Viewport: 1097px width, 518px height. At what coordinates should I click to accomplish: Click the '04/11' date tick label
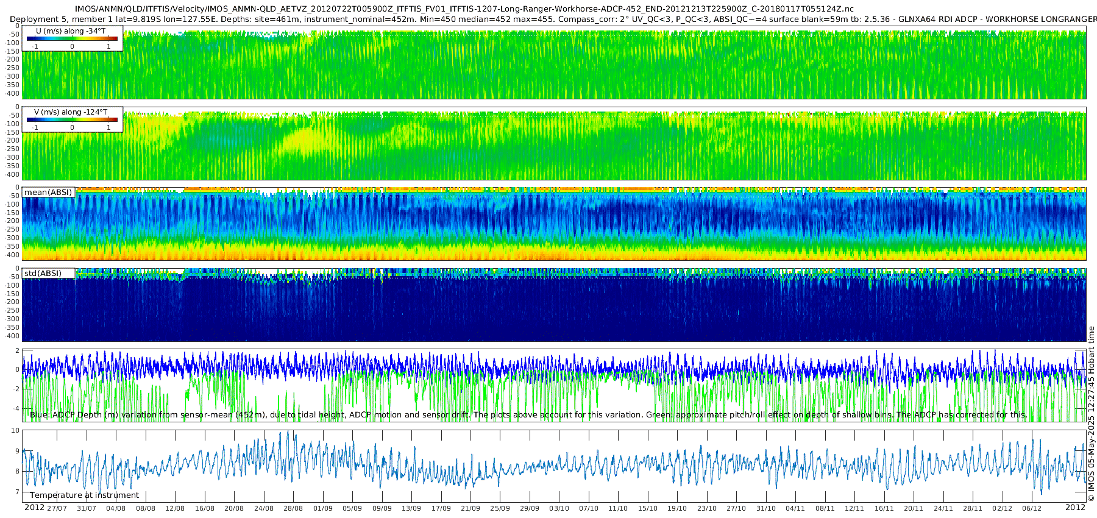click(795, 508)
